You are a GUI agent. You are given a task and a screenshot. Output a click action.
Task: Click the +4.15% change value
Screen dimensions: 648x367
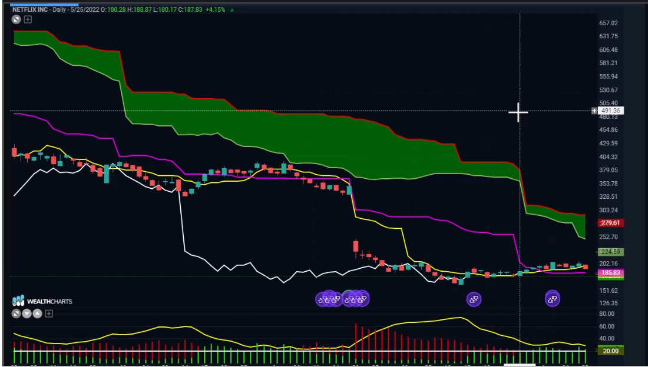pyautogui.click(x=215, y=9)
